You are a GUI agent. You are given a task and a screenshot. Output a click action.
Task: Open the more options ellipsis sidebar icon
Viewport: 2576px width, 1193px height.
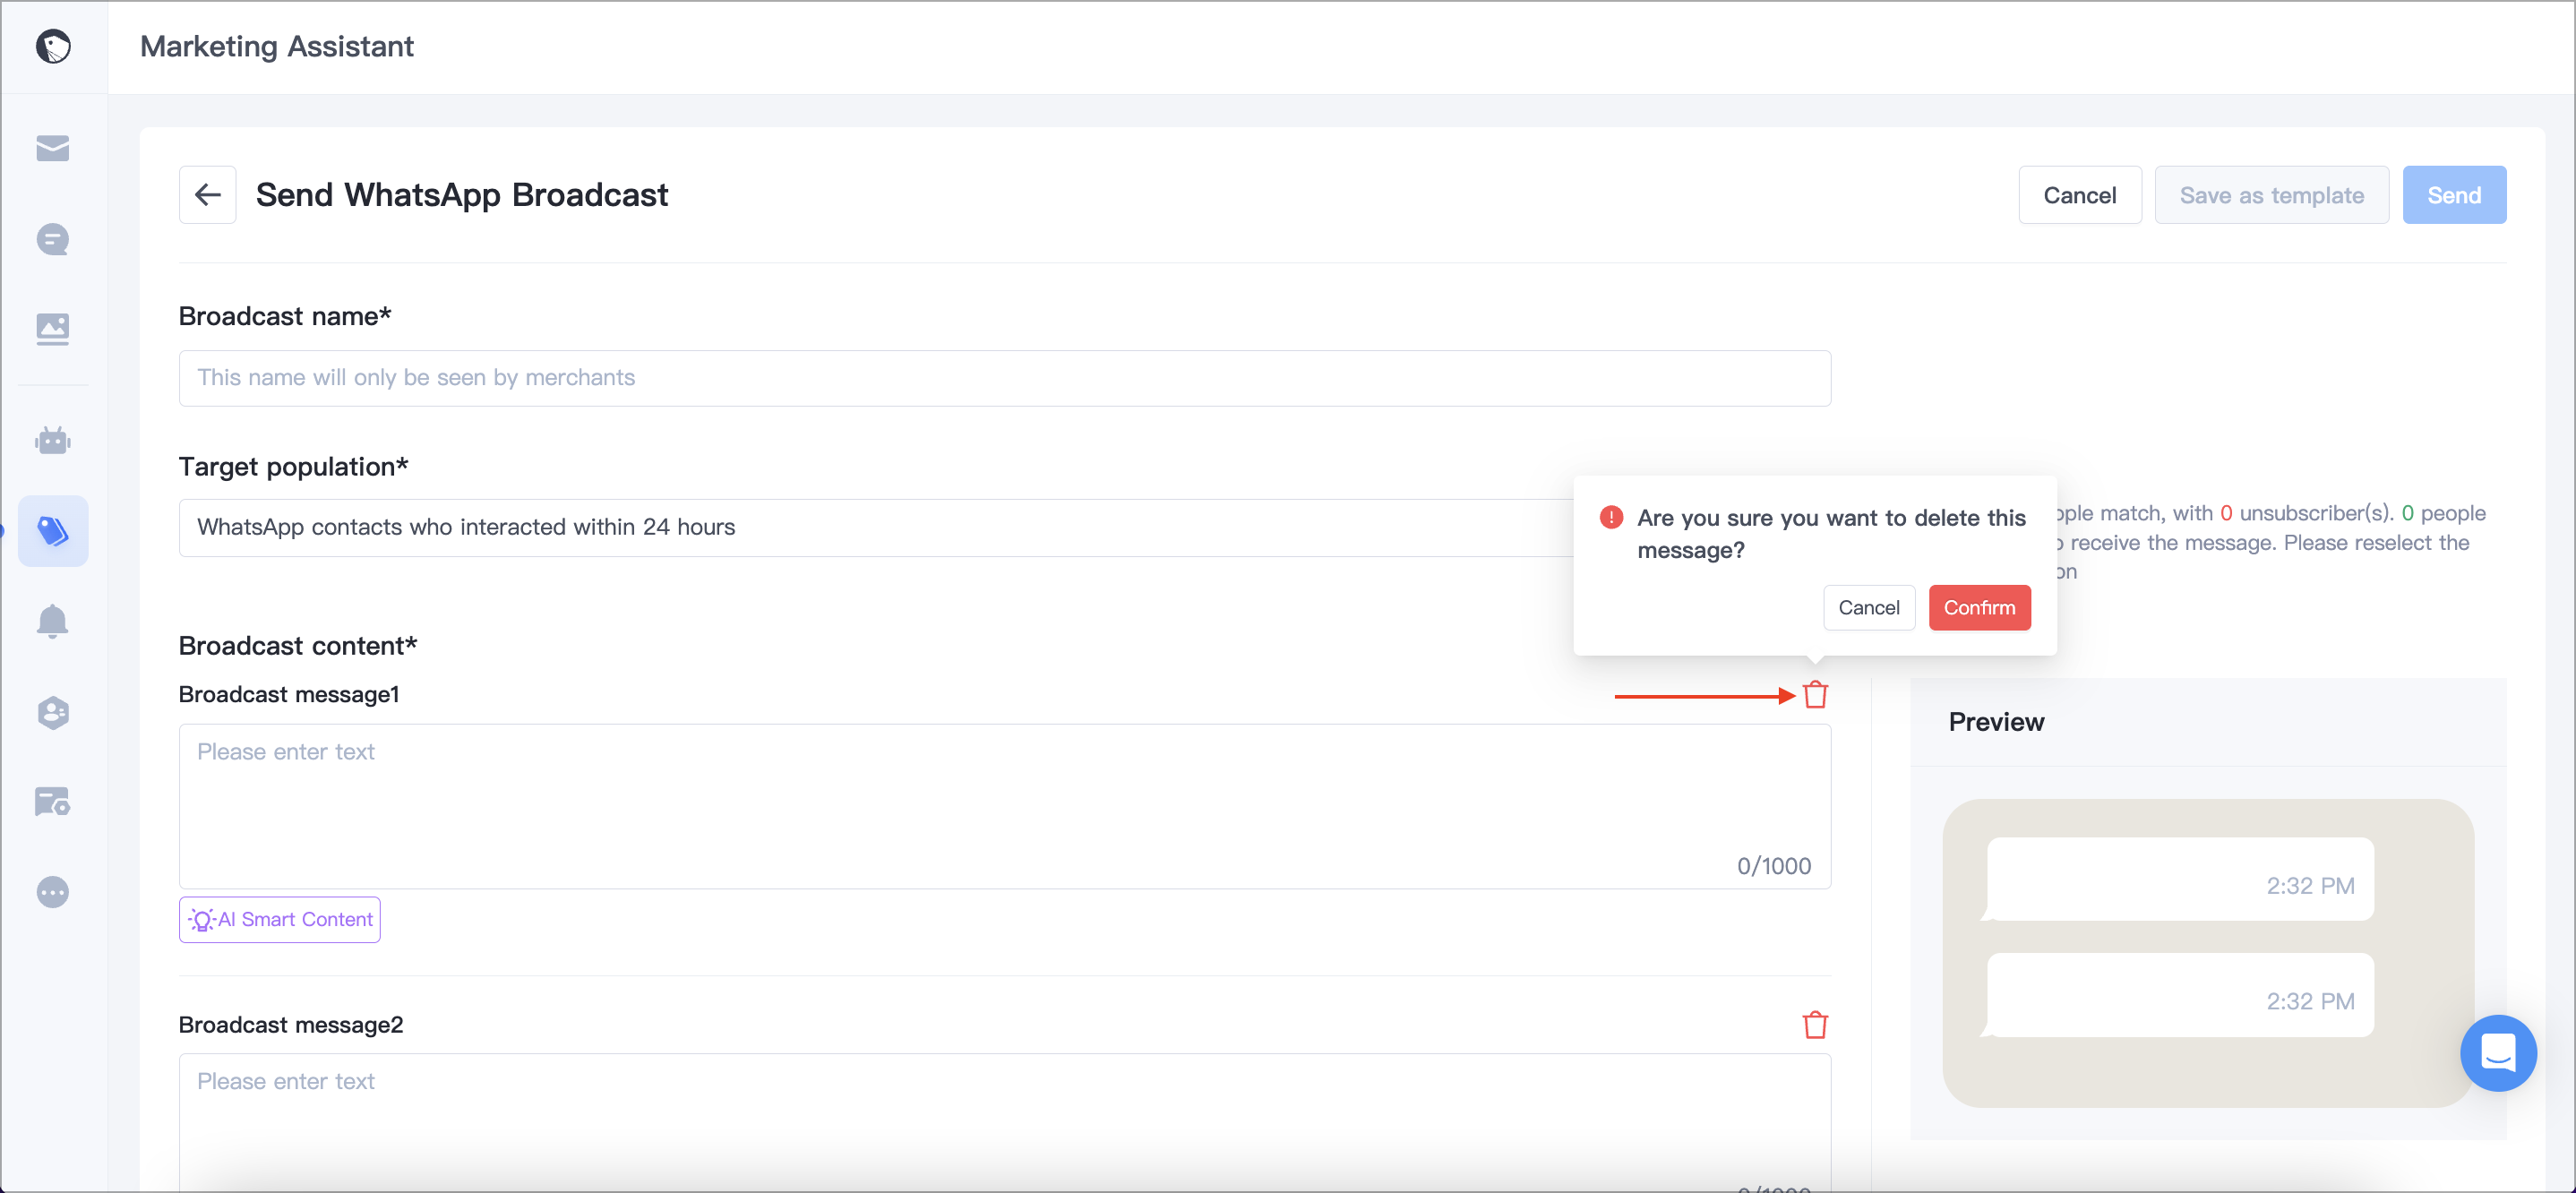(x=53, y=892)
